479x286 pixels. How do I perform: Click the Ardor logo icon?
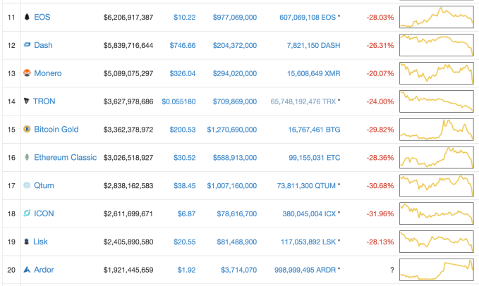pyautogui.click(x=27, y=270)
